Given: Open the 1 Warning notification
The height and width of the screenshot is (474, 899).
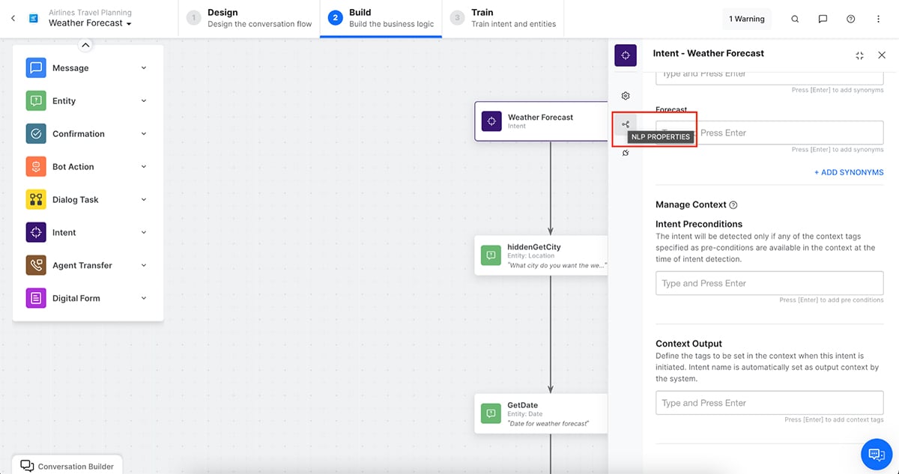Looking at the screenshot, I should [746, 19].
